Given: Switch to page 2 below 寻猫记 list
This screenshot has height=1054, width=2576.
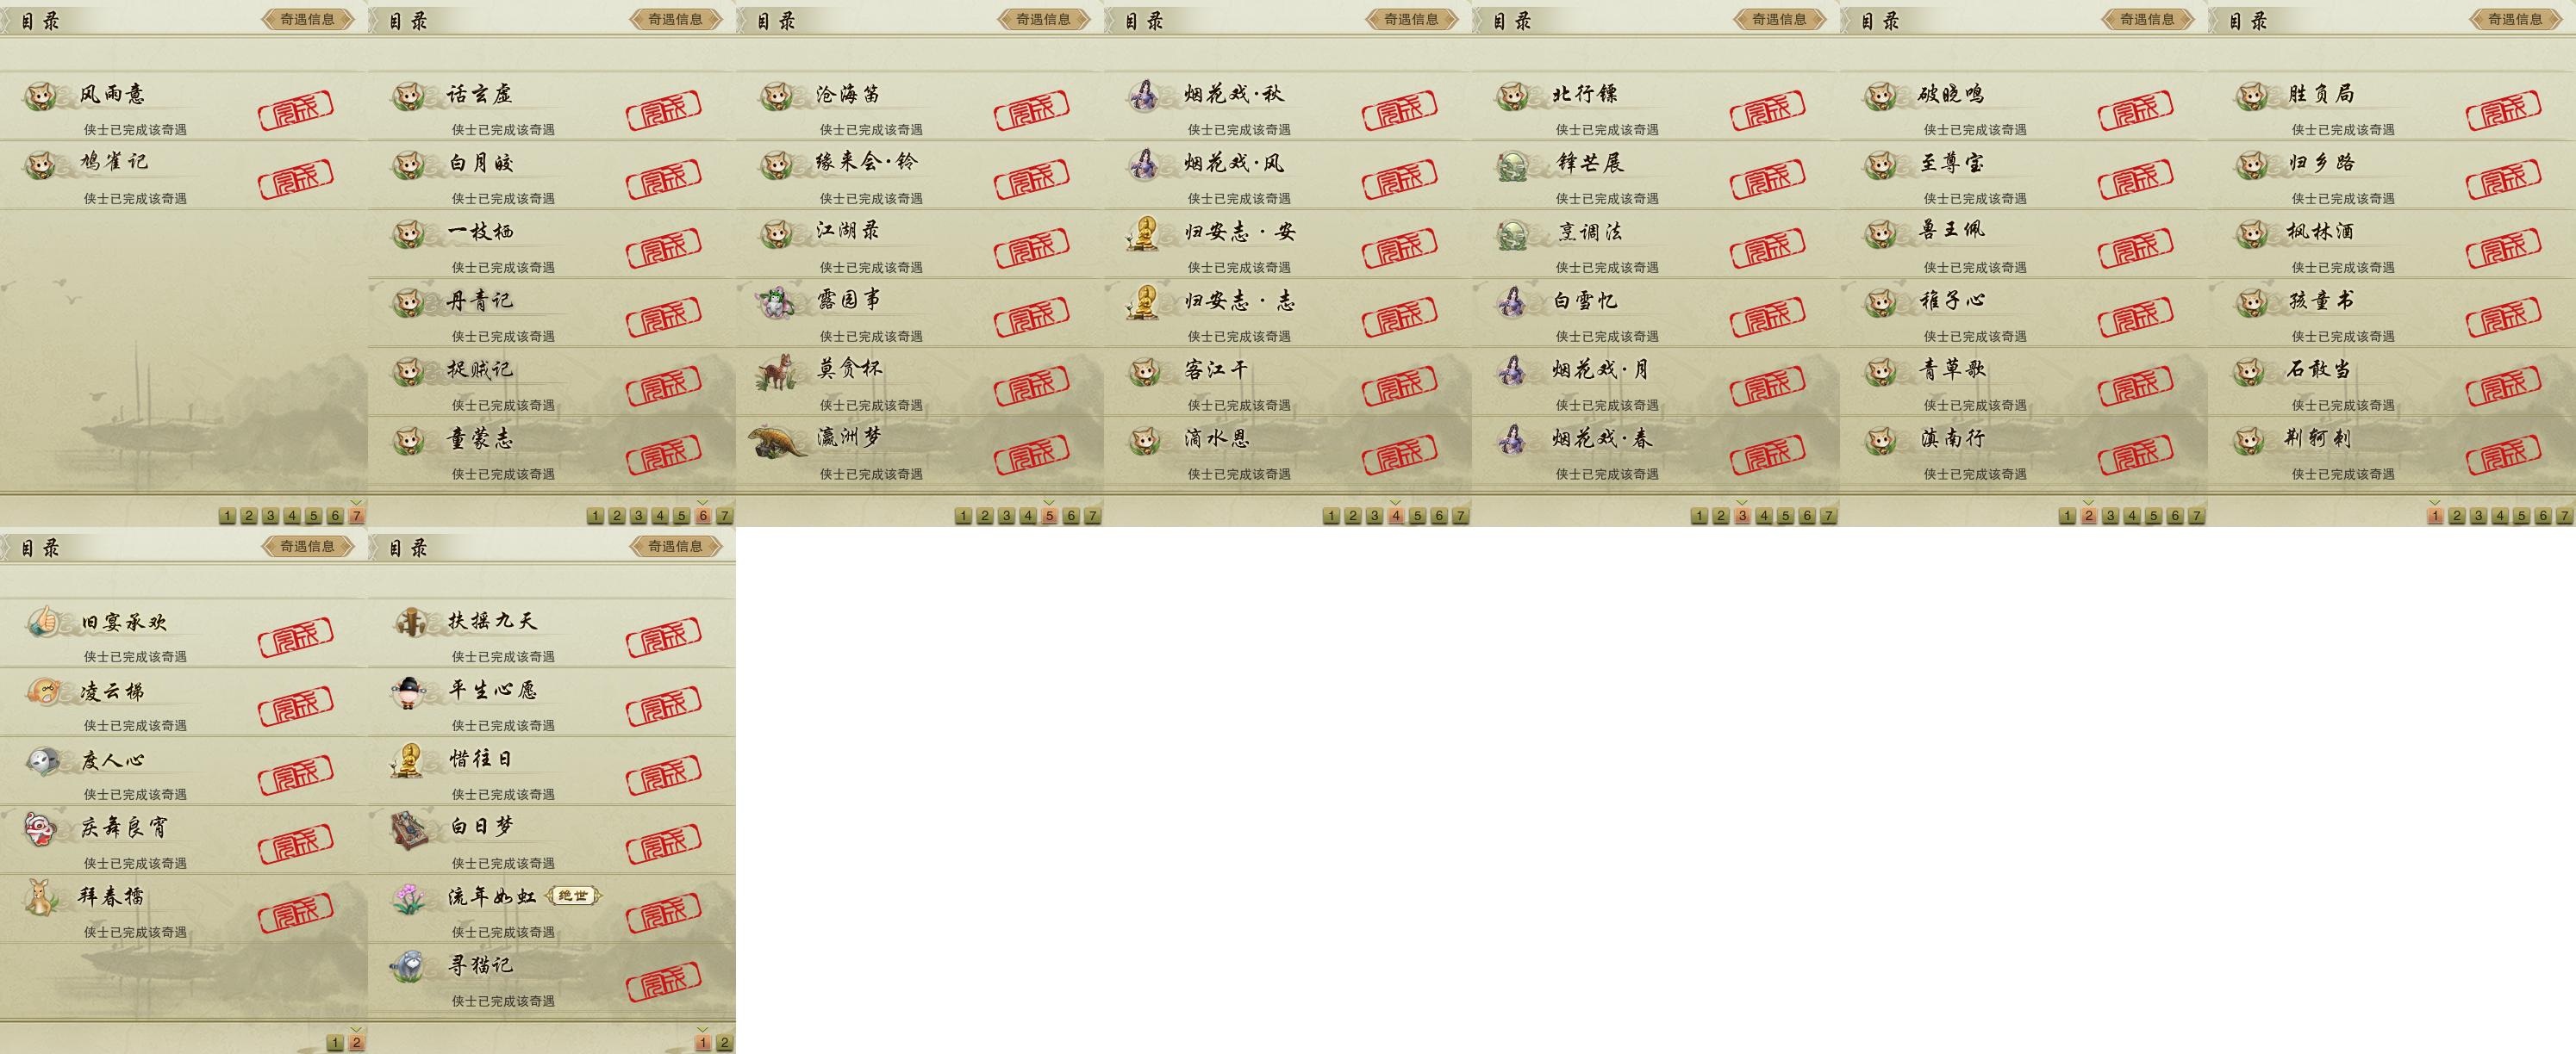Looking at the screenshot, I should pyautogui.click(x=725, y=1042).
